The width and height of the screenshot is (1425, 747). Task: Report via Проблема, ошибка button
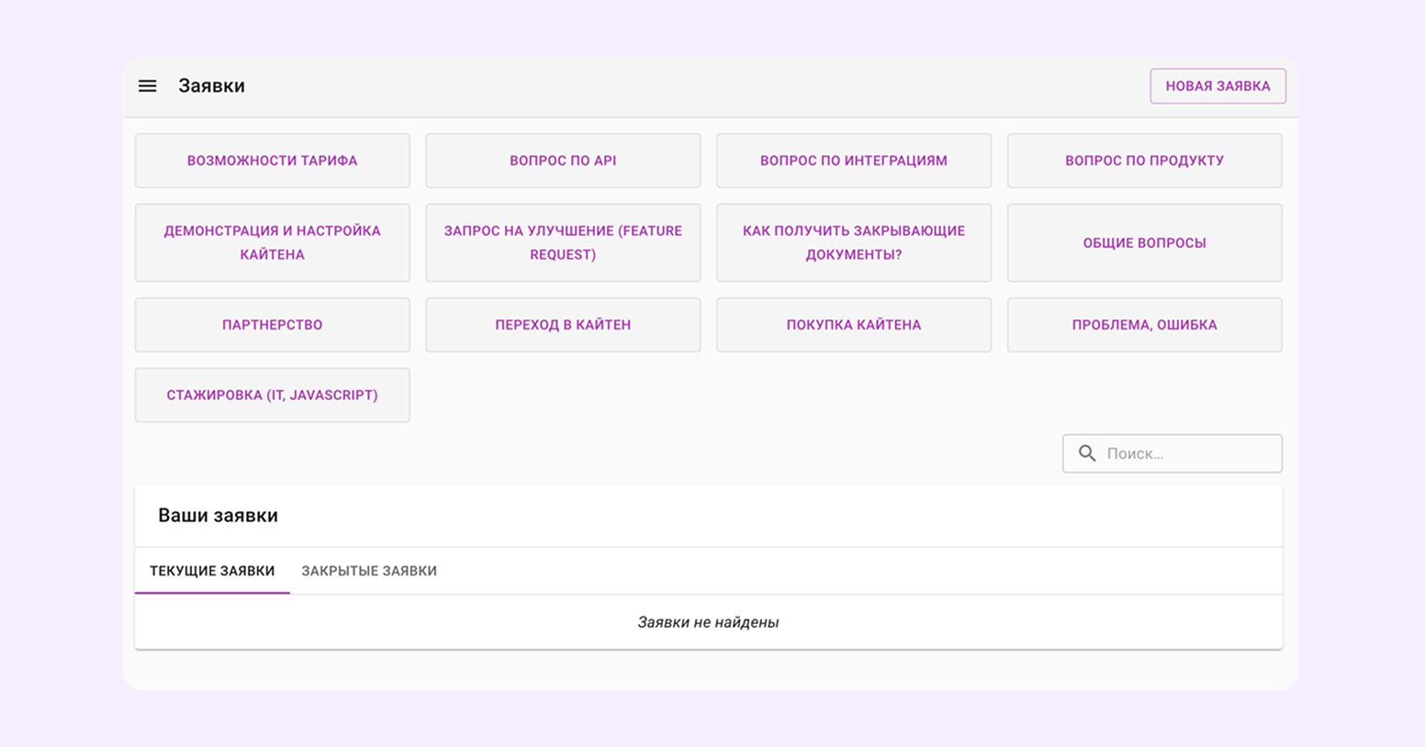tap(1144, 325)
